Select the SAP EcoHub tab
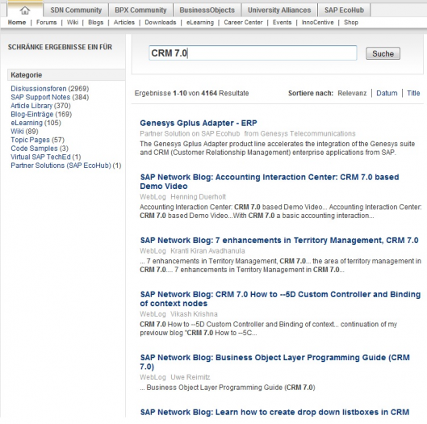This screenshot has width=427, height=424. pos(344,10)
